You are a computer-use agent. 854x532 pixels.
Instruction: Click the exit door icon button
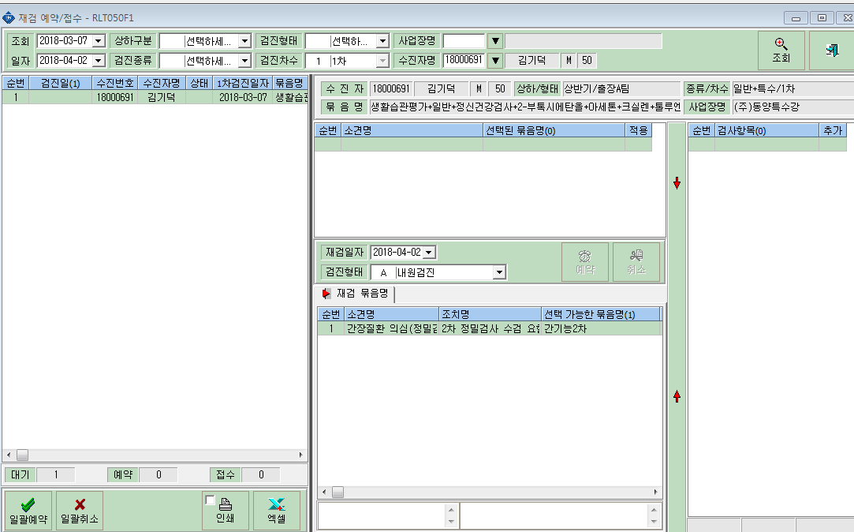(x=831, y=51)
